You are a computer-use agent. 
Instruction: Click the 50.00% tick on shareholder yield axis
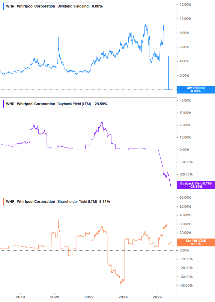[x=185, y=206]
